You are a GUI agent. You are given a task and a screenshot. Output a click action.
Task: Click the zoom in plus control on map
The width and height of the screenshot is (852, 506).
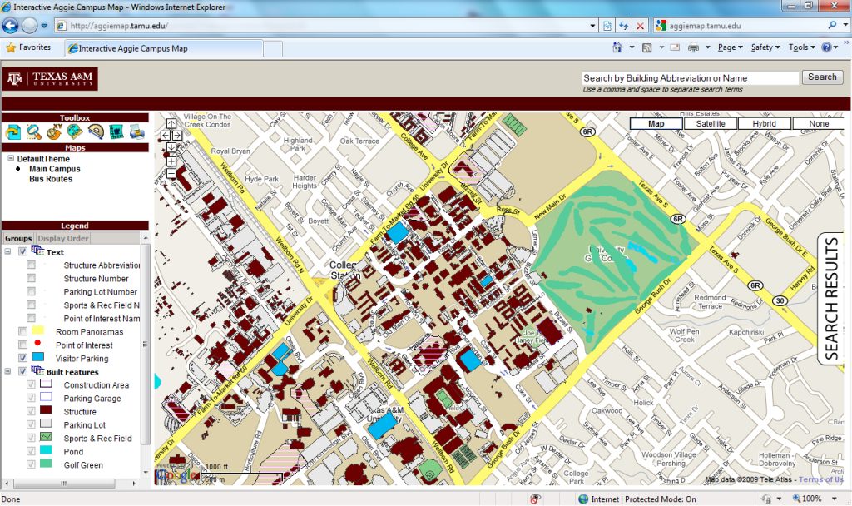pyautogui.click(x=171, y=161)
